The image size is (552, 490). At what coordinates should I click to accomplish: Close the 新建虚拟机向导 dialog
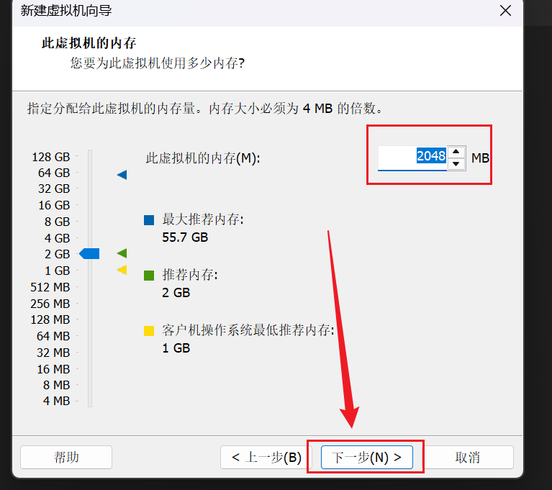click(505, 11)
